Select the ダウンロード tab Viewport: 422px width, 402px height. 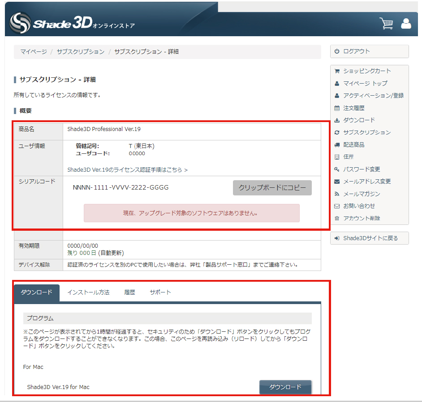pyautogui.click(x=37, y=292)
